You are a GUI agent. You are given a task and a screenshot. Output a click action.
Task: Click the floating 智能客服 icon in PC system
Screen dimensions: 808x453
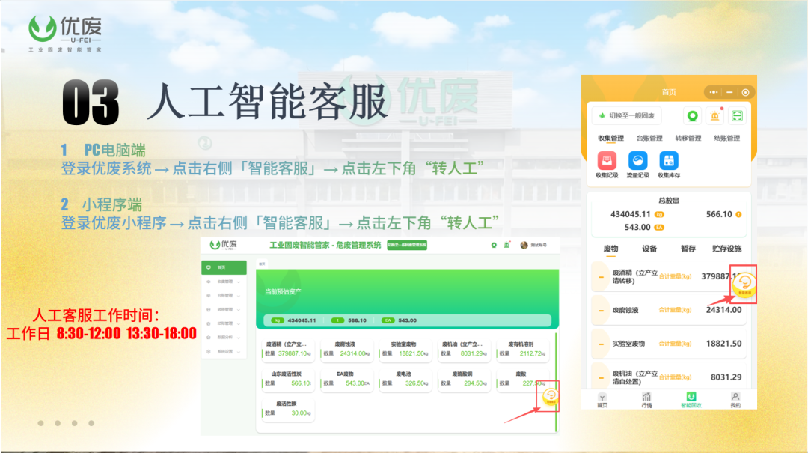click(551, 396)
